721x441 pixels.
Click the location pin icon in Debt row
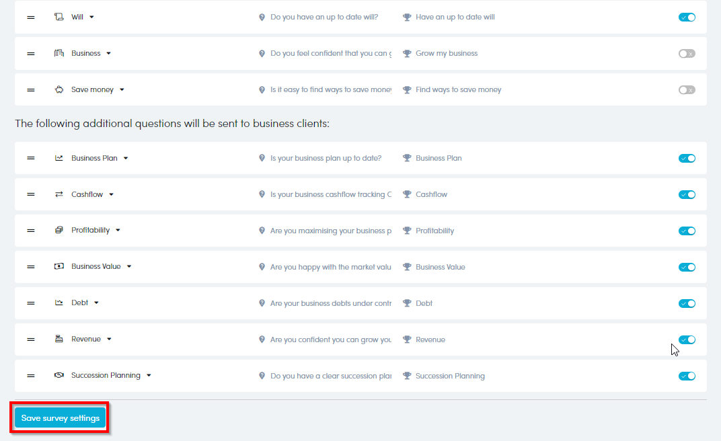pyautogui.click(x=262, y=304)
